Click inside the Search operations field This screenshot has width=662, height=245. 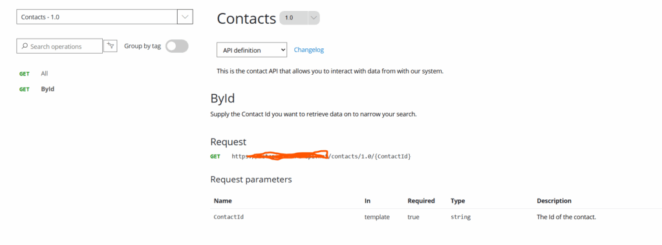tap(59, 46)
